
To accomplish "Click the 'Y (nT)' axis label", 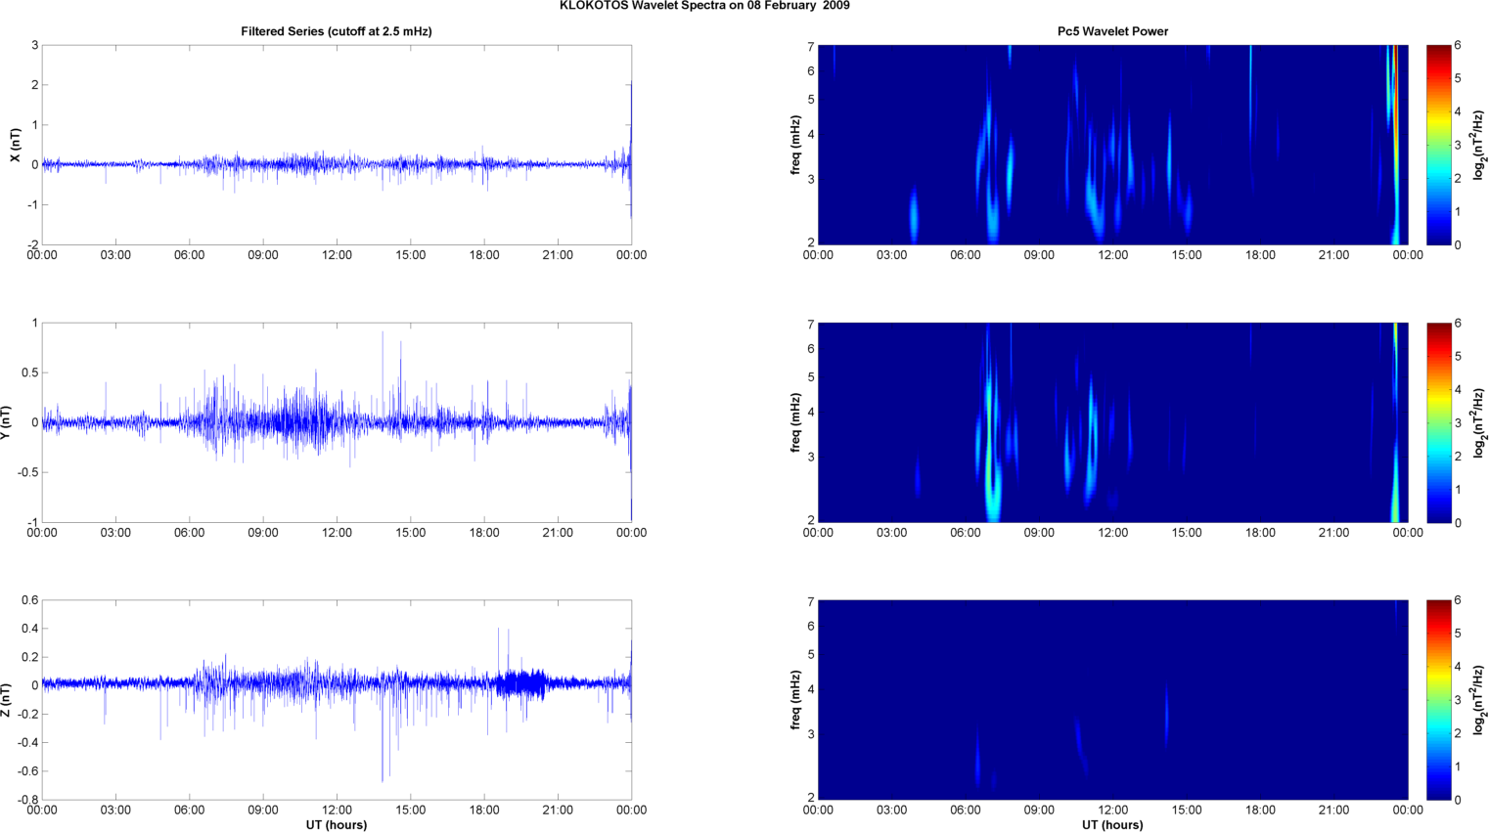I will click(6, 422).
